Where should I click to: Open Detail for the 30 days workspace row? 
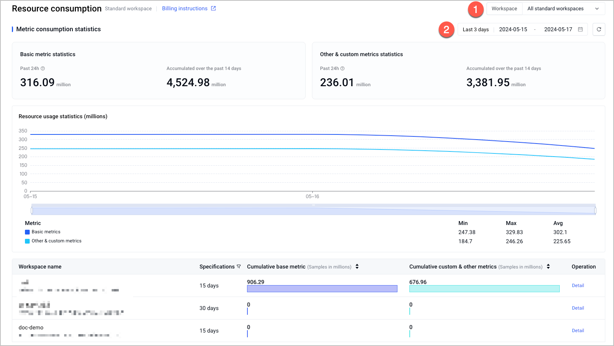point(578,308)
